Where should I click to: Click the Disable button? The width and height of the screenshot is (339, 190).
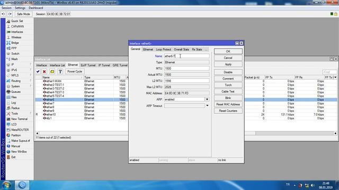point(228,72)
